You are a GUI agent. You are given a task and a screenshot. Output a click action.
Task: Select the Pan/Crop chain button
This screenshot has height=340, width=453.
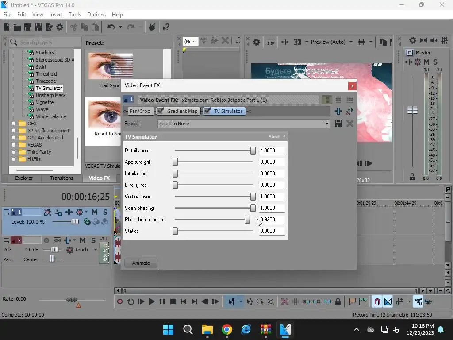coord(140,111)
